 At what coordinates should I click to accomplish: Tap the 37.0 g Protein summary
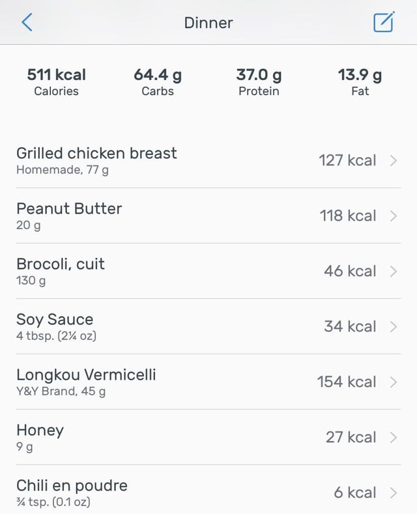point(259,82)
